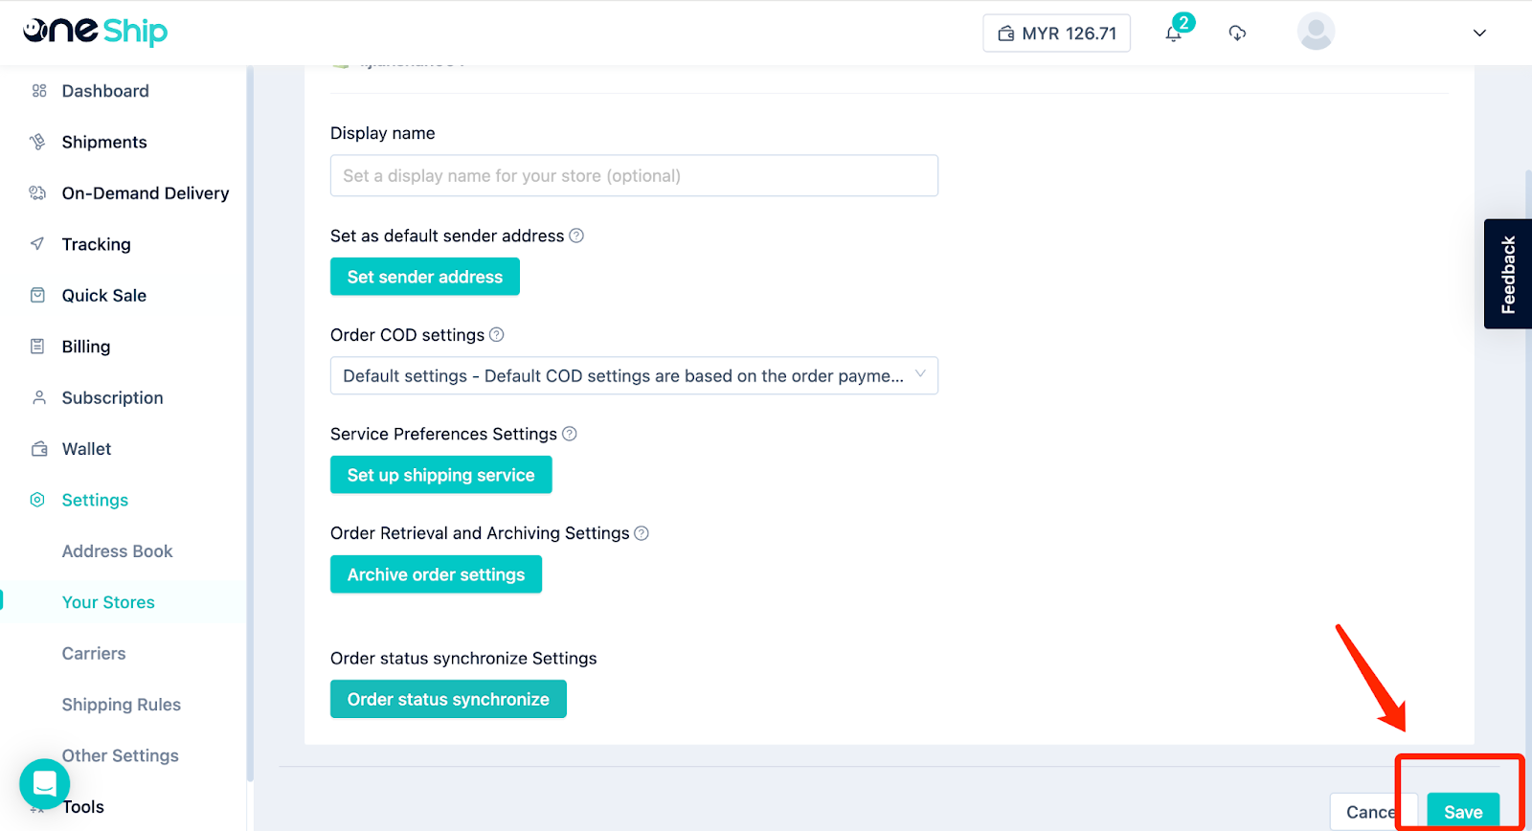This screenshot has width=1532, height=831.
Task: Click the default sender address help icon
Action: (x=576, y=236)
